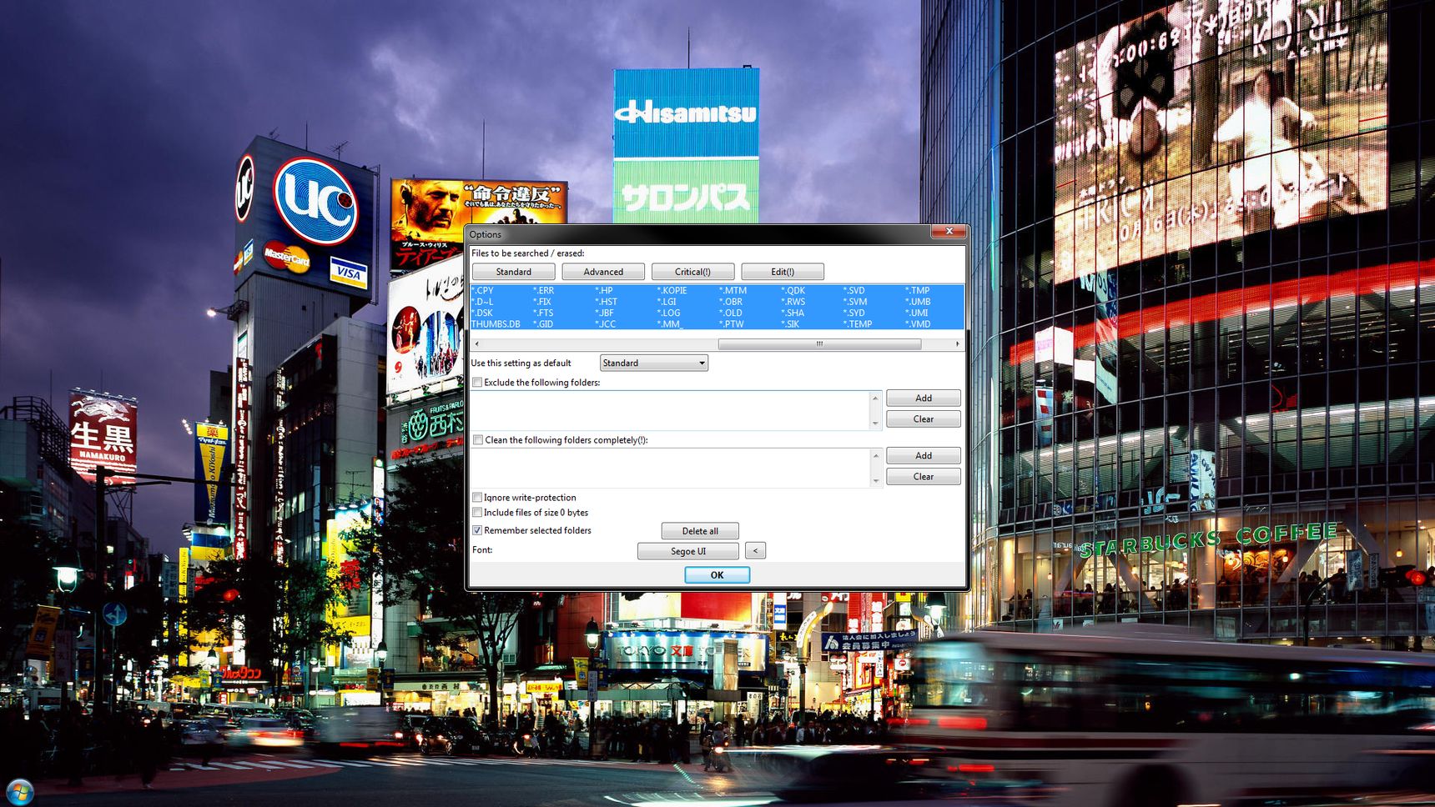Screen dimensions: 1435x807
Task: Close the Options dialog
Action: click(x=949, y=231)
